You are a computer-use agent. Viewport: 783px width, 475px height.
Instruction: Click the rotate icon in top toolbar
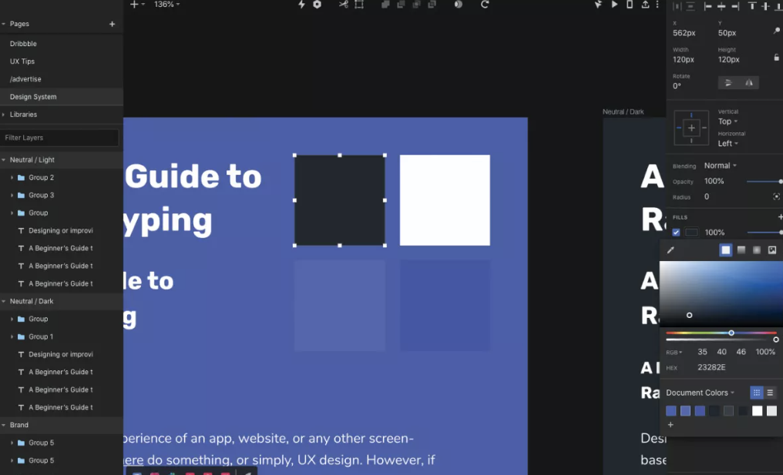pyautogui.click(x=485, y=5)
